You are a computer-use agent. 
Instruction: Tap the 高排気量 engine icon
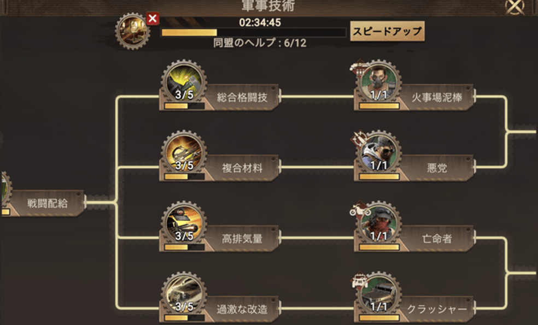184,223
